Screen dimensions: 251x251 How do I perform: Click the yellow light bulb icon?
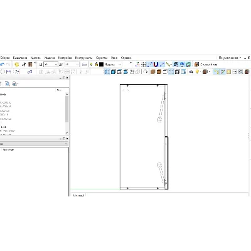[x=197, y=72]
